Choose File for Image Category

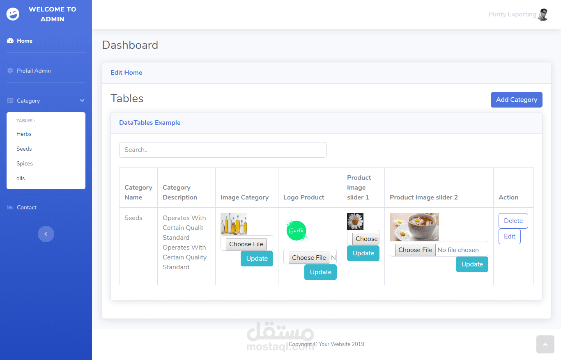[246, 244]
